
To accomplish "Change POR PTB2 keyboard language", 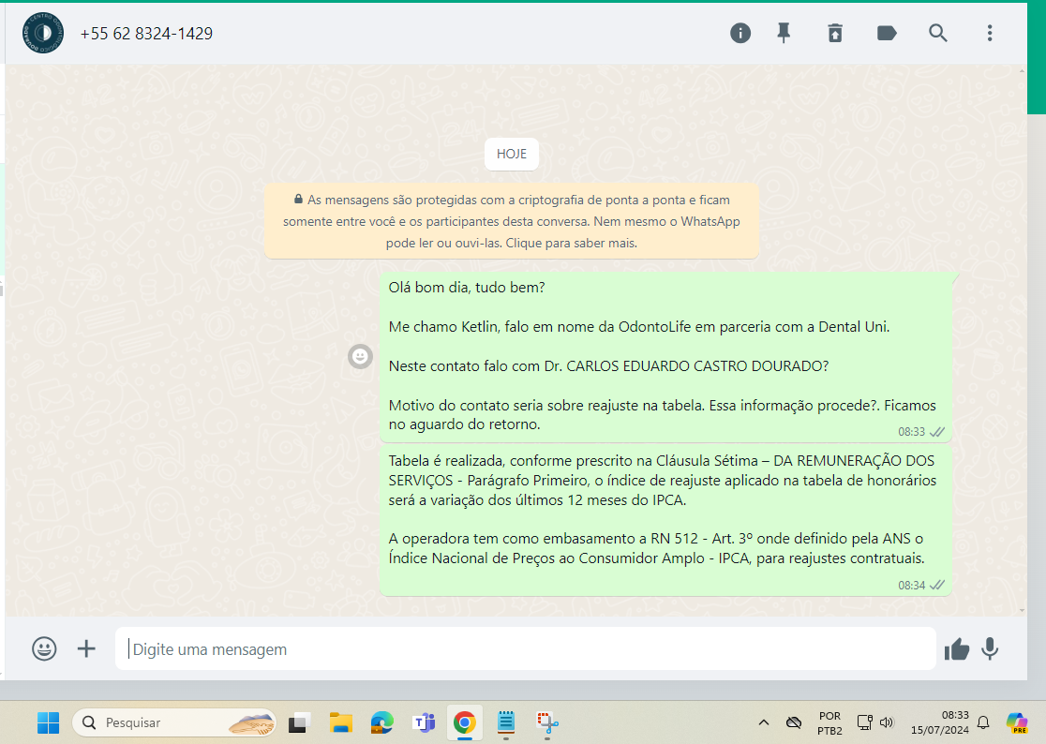I will [x=829, y=723].
